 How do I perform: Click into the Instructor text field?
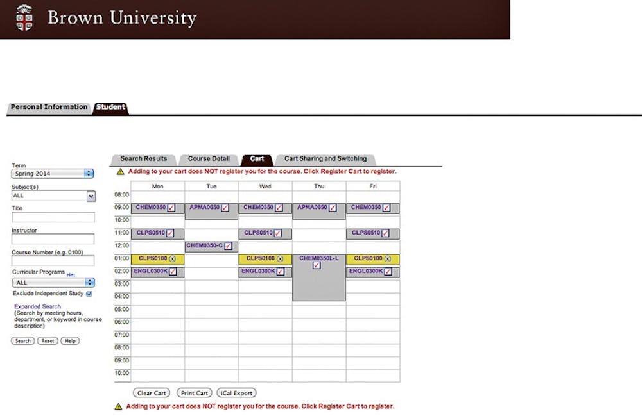coord(53,239)
